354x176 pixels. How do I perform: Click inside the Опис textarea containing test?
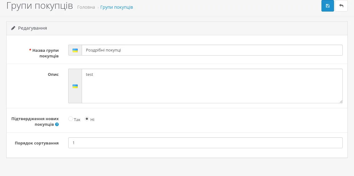[x=212, y=86]
